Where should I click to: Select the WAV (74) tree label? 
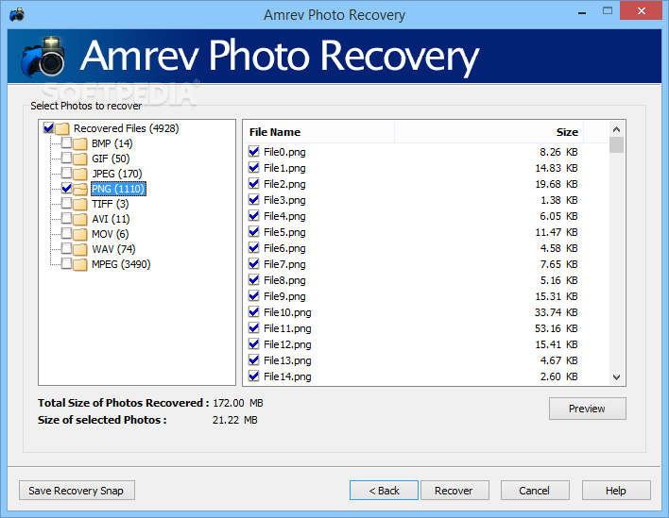click(x=113, y=249)
